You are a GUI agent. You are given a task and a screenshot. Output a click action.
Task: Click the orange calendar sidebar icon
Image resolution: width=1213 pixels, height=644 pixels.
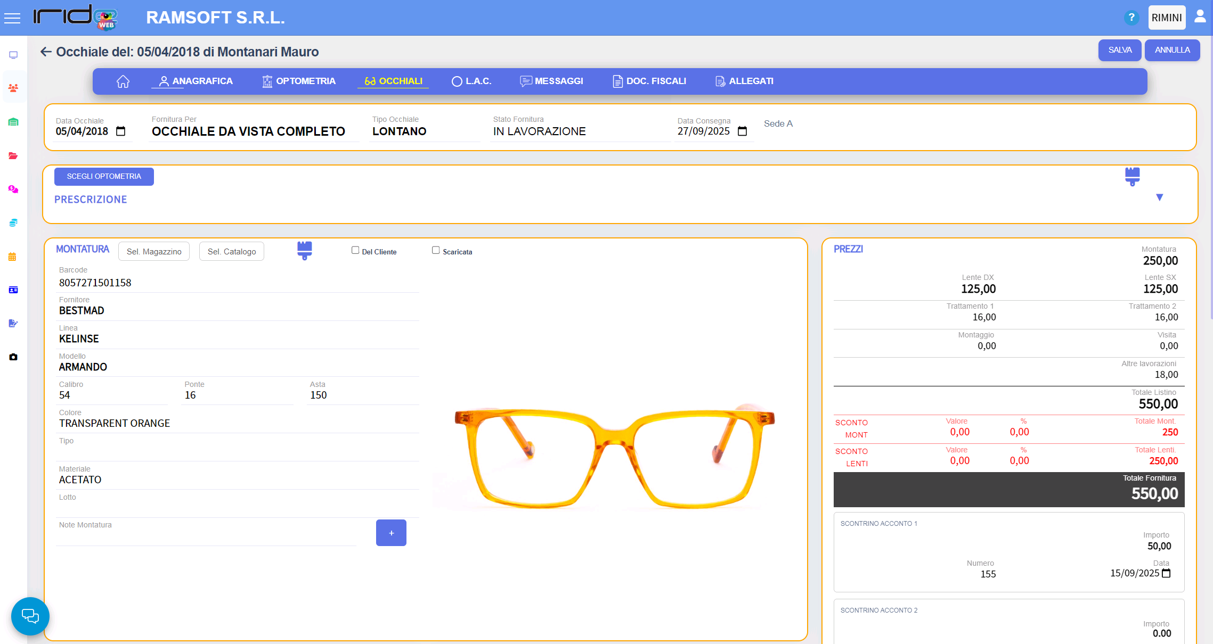[12, 257]
